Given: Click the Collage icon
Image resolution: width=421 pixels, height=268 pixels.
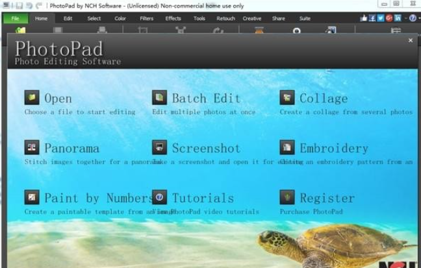Looking at the screenshot, I should pos(287,97).
